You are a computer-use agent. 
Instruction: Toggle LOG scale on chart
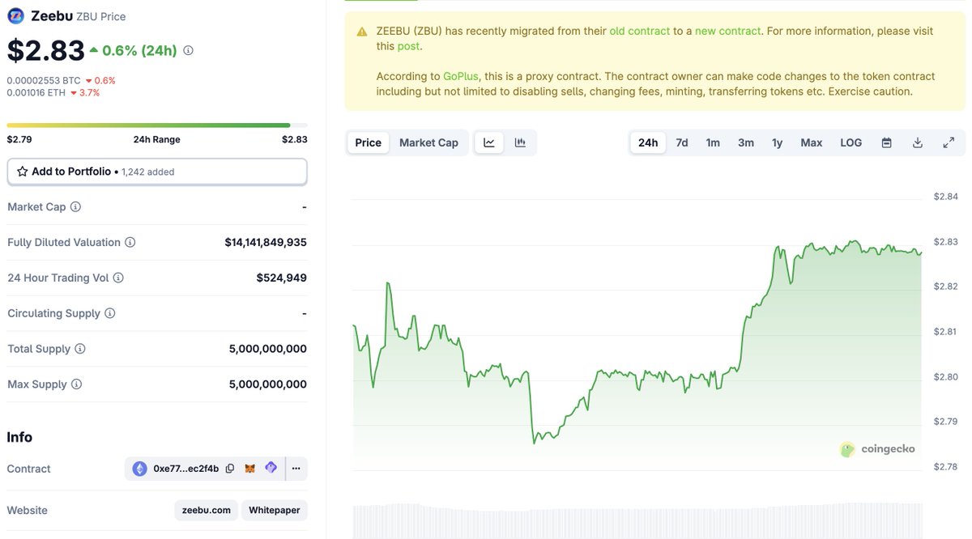click(x=851, y=142)
